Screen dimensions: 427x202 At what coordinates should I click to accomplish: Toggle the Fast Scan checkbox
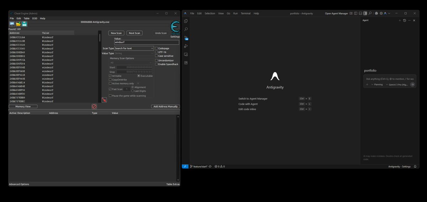click(110, 89)
